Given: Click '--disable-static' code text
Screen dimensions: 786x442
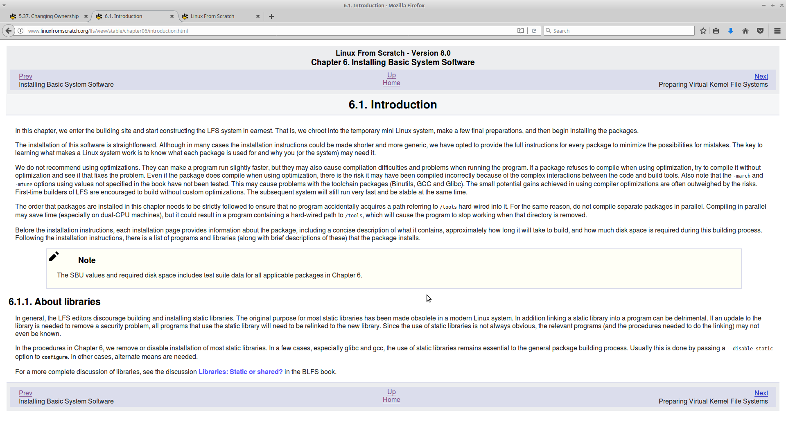Looking at the screenshot, I should 750,349.
